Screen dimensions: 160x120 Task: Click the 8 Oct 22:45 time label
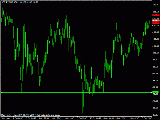click(x=44, y=118)
